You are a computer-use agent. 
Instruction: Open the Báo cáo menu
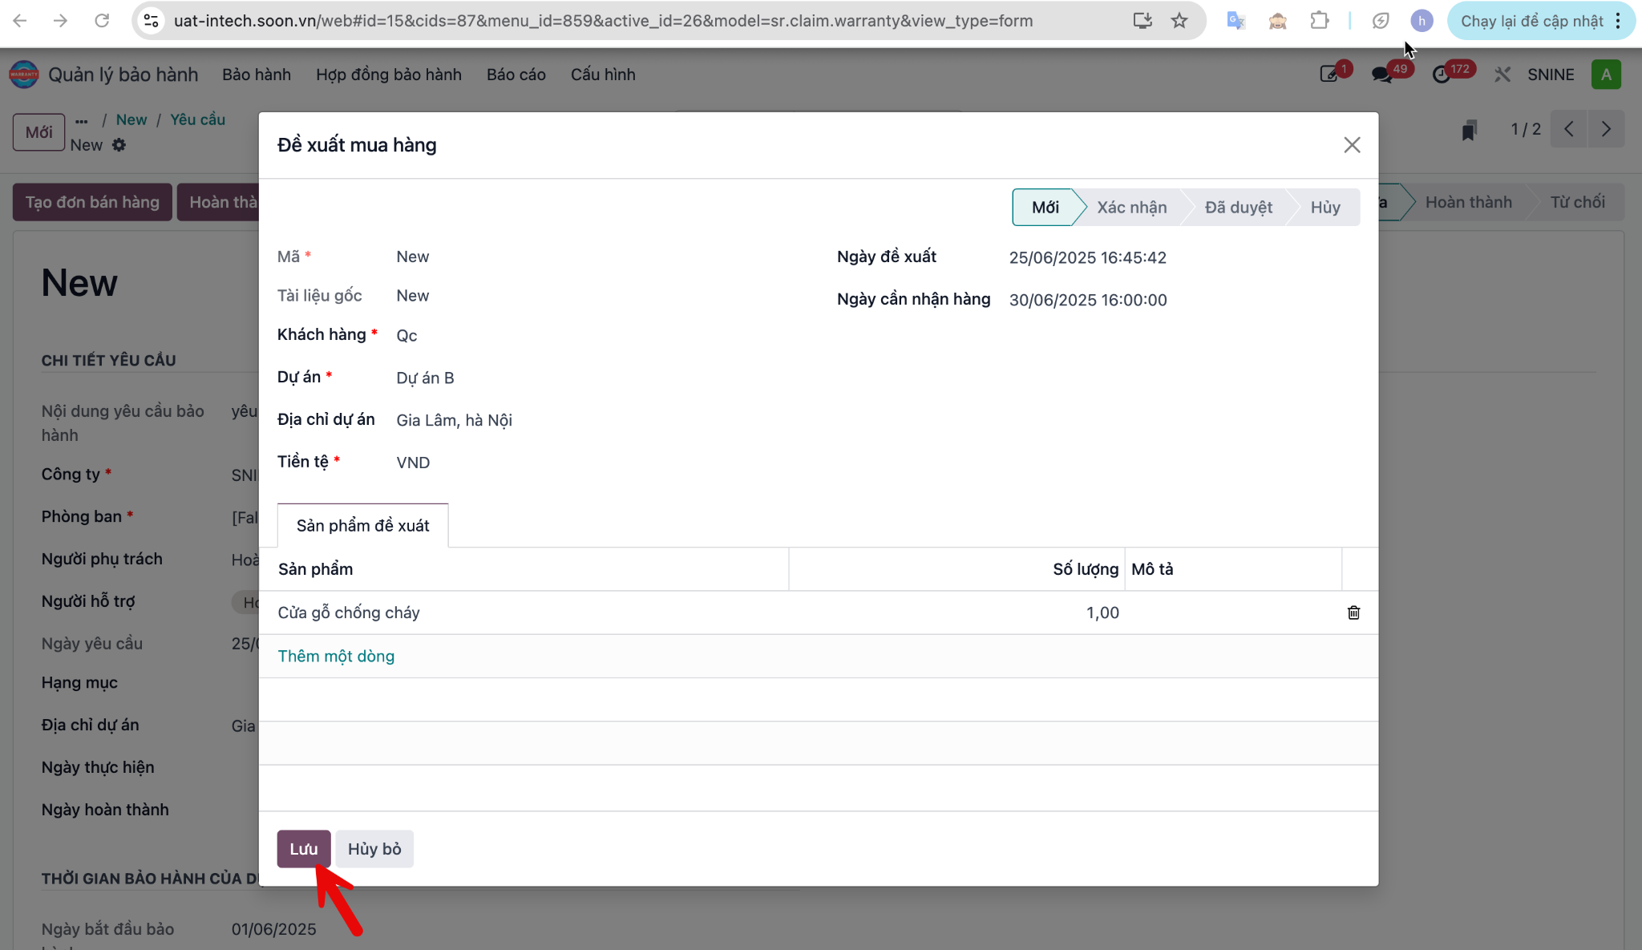pyautogui.click(x=516, y=75)
